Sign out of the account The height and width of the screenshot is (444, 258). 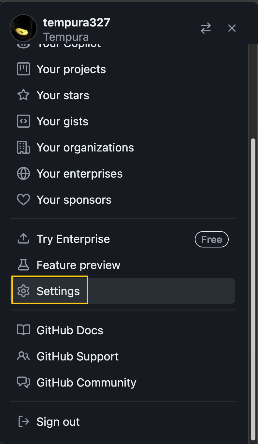[58, 422]
